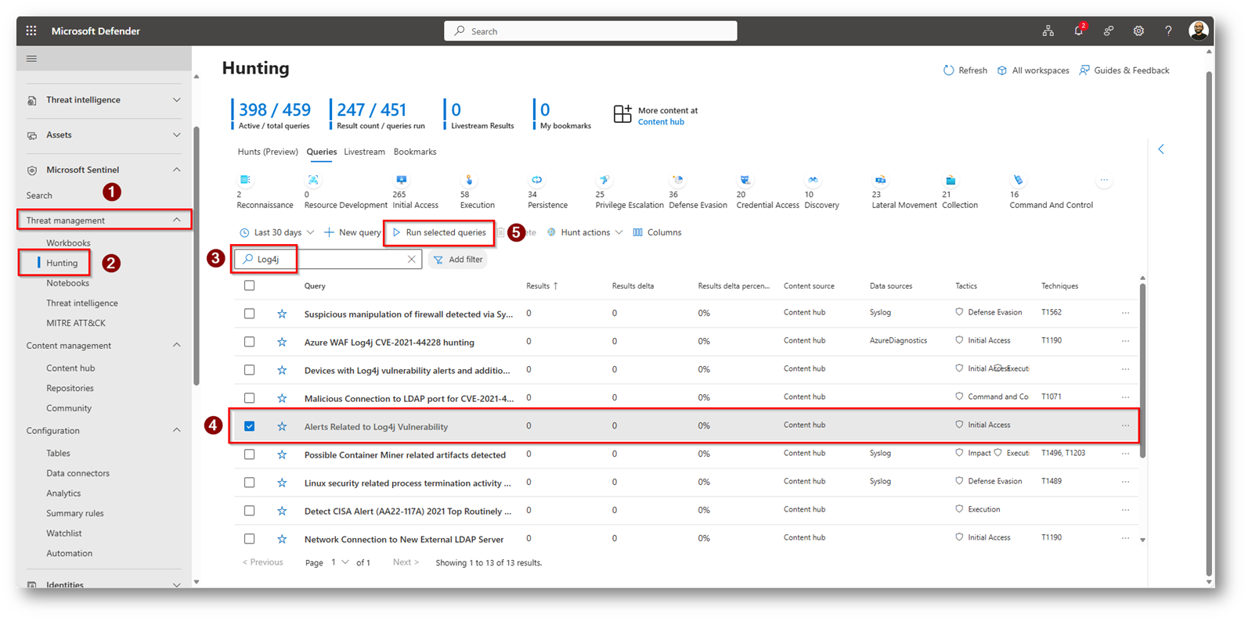Viewport: 1248px width, 621px height.
Task: Select the Credential Access tactic icon
Action: coord(745,181)
